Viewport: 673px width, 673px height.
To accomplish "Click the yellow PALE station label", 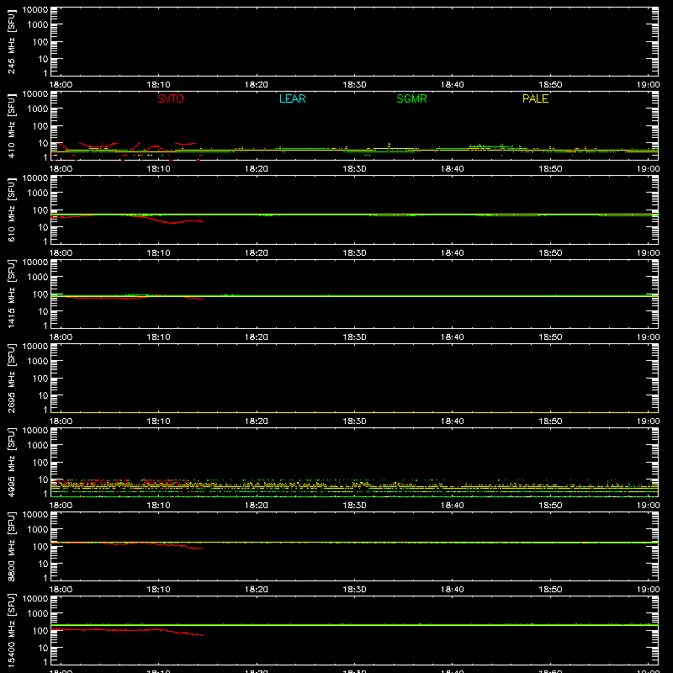I will point(535,98).
